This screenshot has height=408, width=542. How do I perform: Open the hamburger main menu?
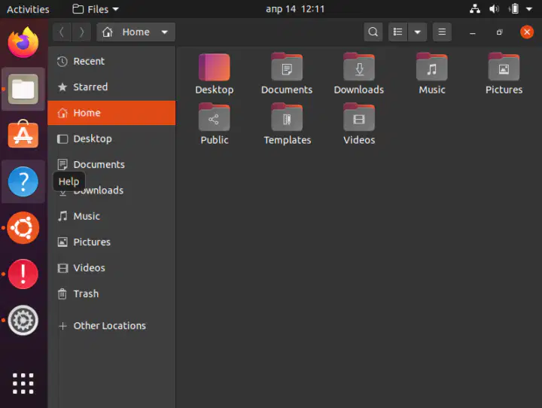(x=442, y=32)
